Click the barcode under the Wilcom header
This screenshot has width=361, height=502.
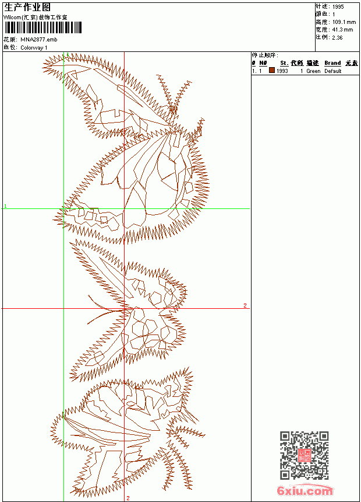pos(43,27)
